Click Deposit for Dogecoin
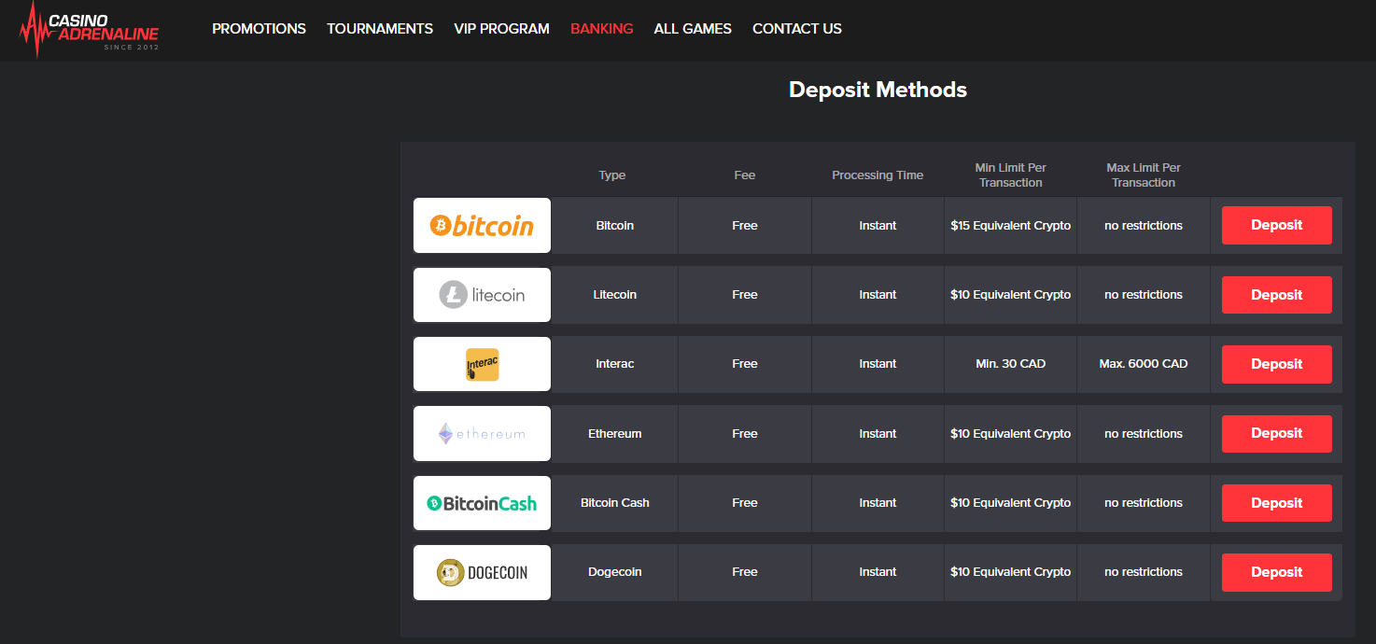This screenshot has height=644, width=1376. [x=1276, y=572]
